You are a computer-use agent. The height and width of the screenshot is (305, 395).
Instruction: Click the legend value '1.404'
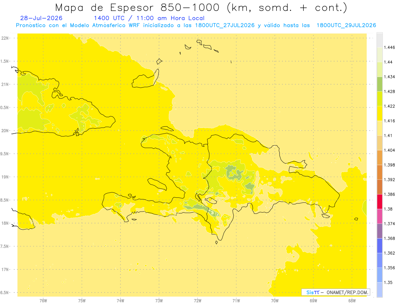[390, 150]
